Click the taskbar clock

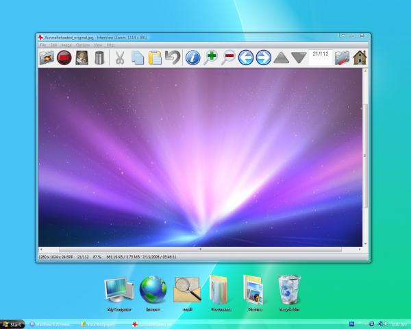click(399, 324)
